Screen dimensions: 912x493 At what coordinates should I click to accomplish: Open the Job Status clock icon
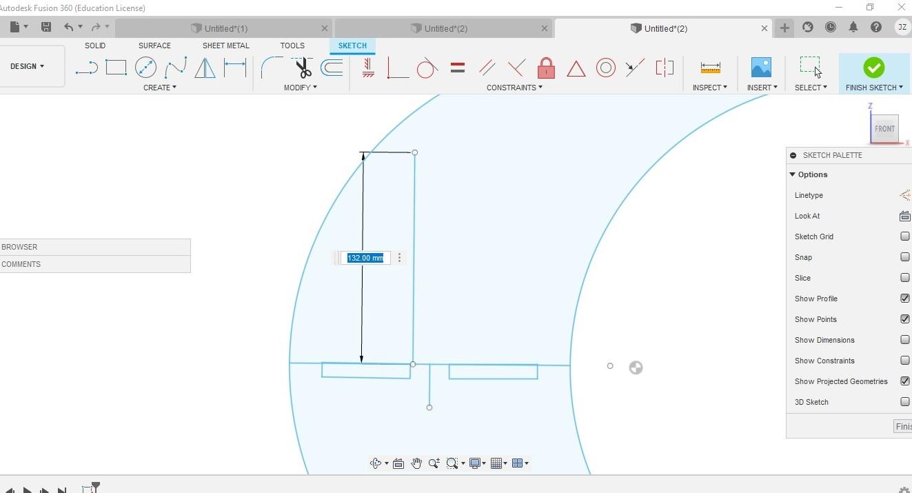(831, 28)
